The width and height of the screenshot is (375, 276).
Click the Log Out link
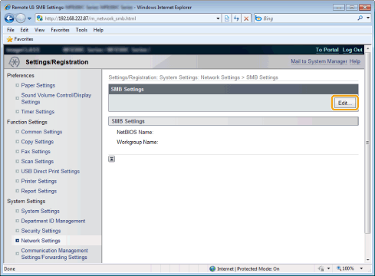[353, 50]
